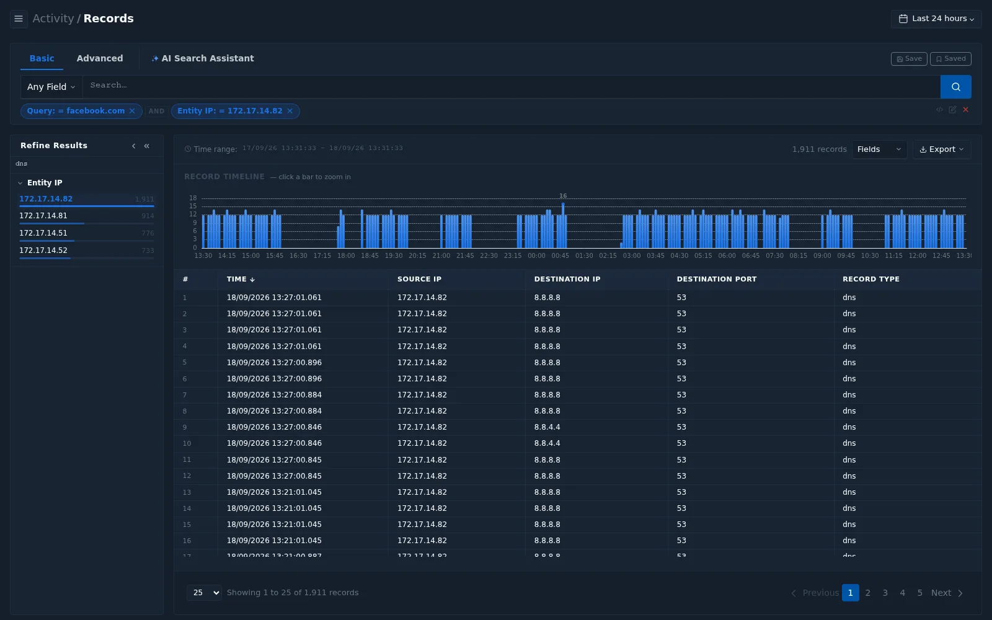The width and height of the screenshot is (992, 620).
Task: Remove the facebook.com query filter chip
Action: tap(132, 111)
